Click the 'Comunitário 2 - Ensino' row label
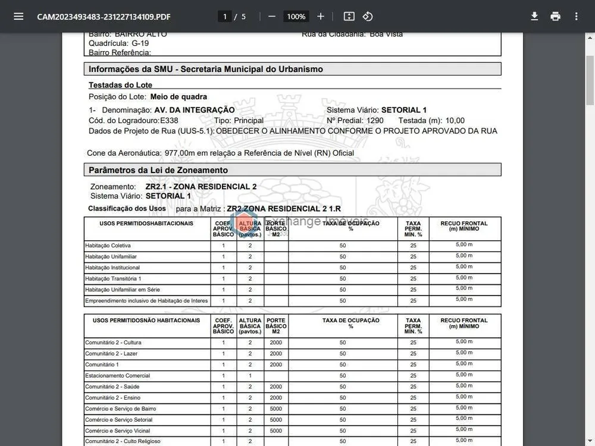The image size is (595, 446). 112,398
